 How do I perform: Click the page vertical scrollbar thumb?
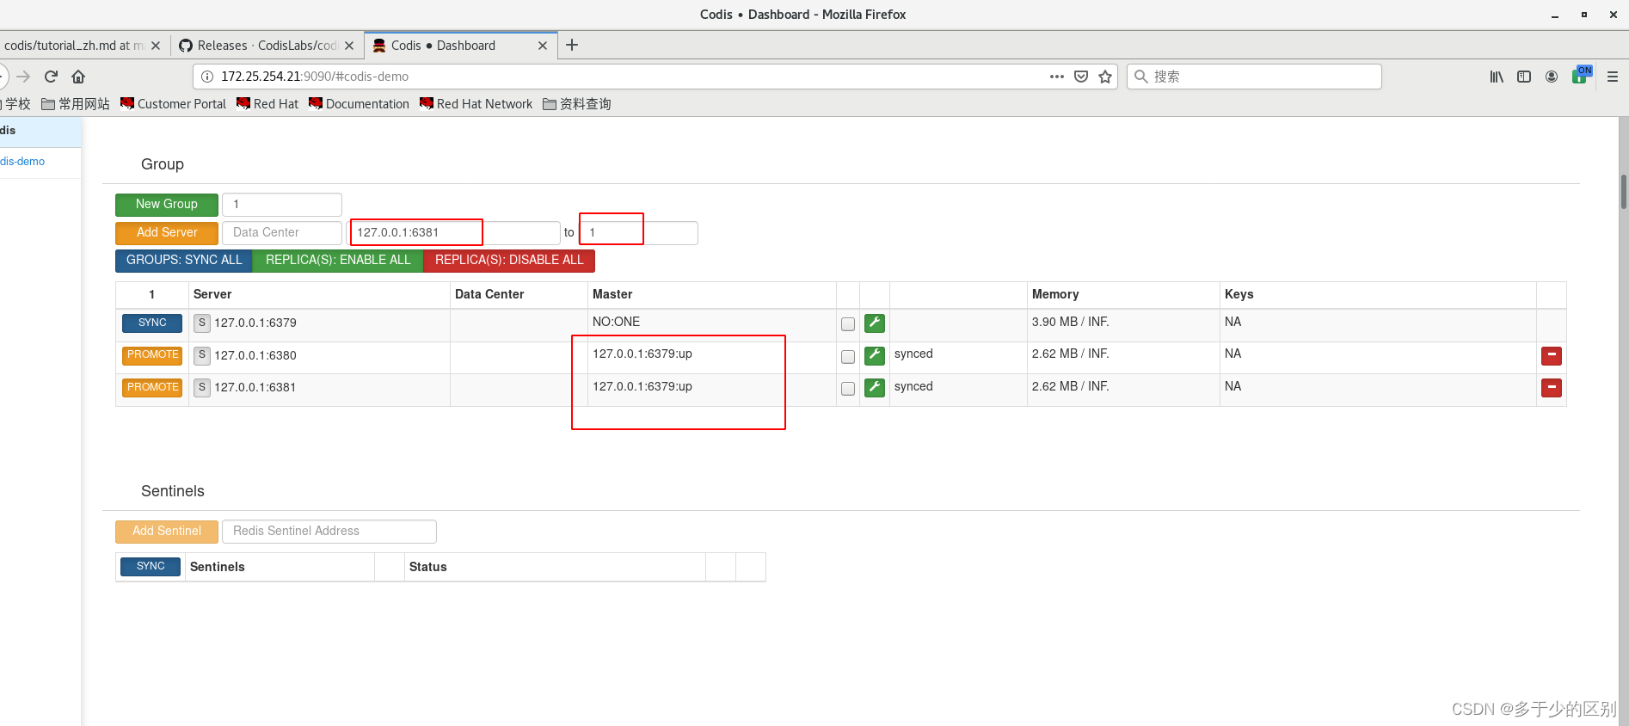[1624, 192]
